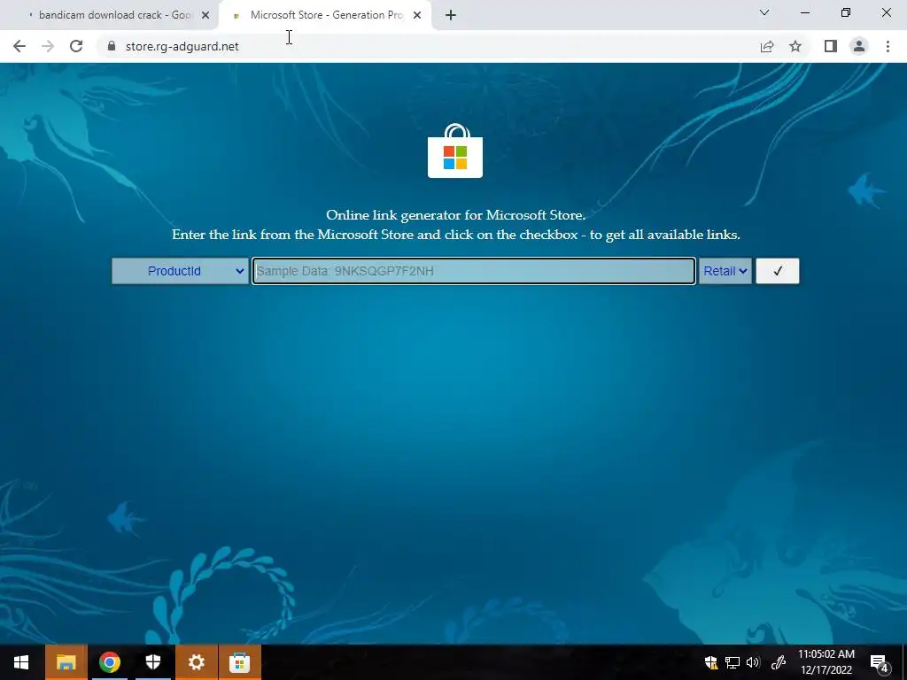Click the forward navigation arrow
Viewport: 907px width, 680px height.
point(48,46)
